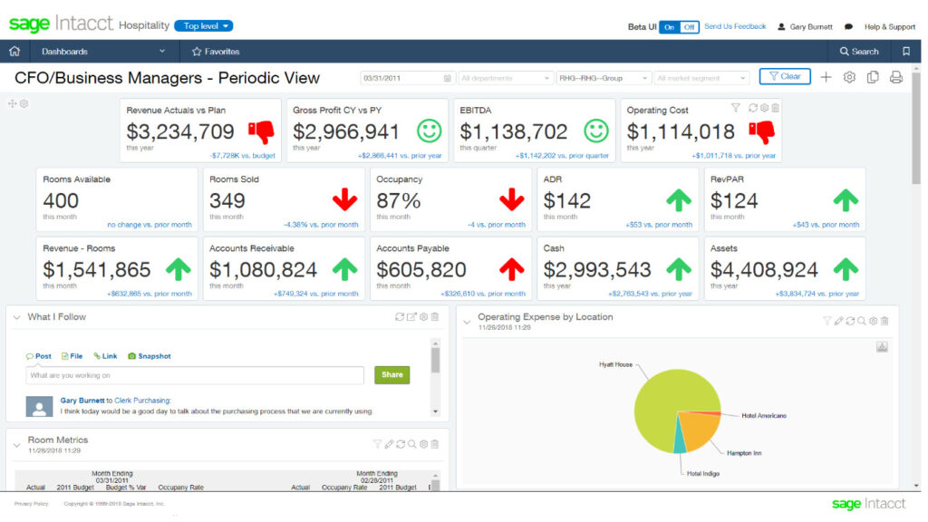This screenshot has width=928, height=522.
Task: Edit Operating Expense by Location with pencil
Action: 838,321
